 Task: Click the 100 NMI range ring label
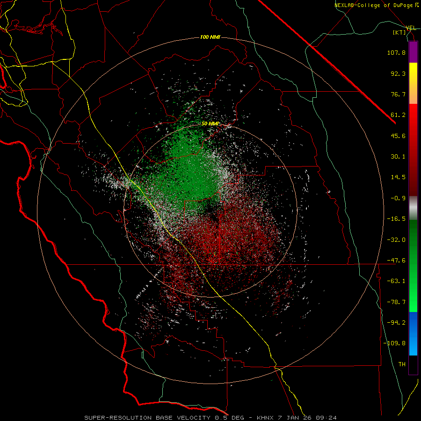click(210, 37)
